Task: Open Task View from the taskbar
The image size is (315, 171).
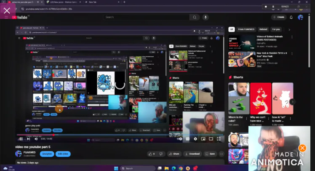Action: coord(160,168)
